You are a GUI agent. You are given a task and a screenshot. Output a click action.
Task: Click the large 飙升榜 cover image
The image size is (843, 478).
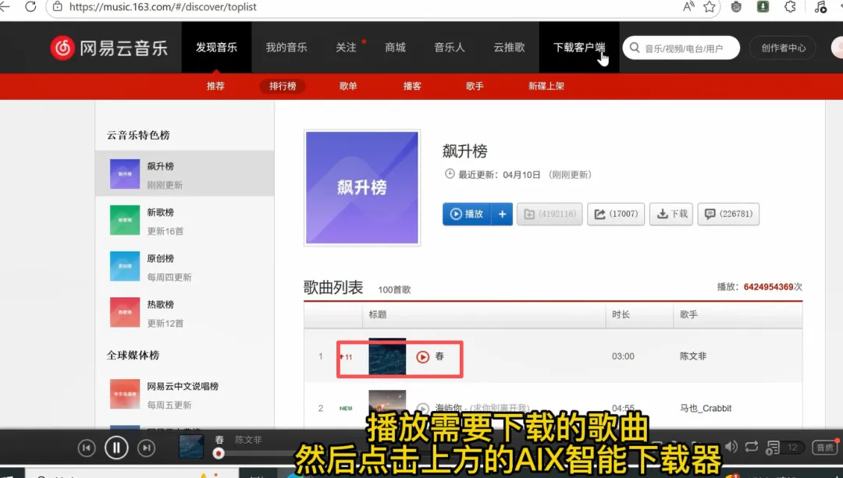click(362, 187)
